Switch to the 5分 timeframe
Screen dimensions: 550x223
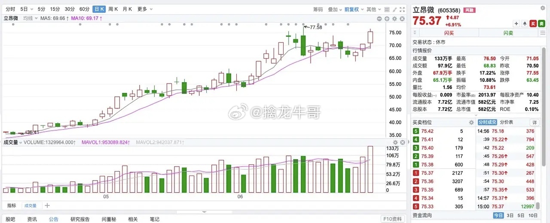click(x=41, y=9)
